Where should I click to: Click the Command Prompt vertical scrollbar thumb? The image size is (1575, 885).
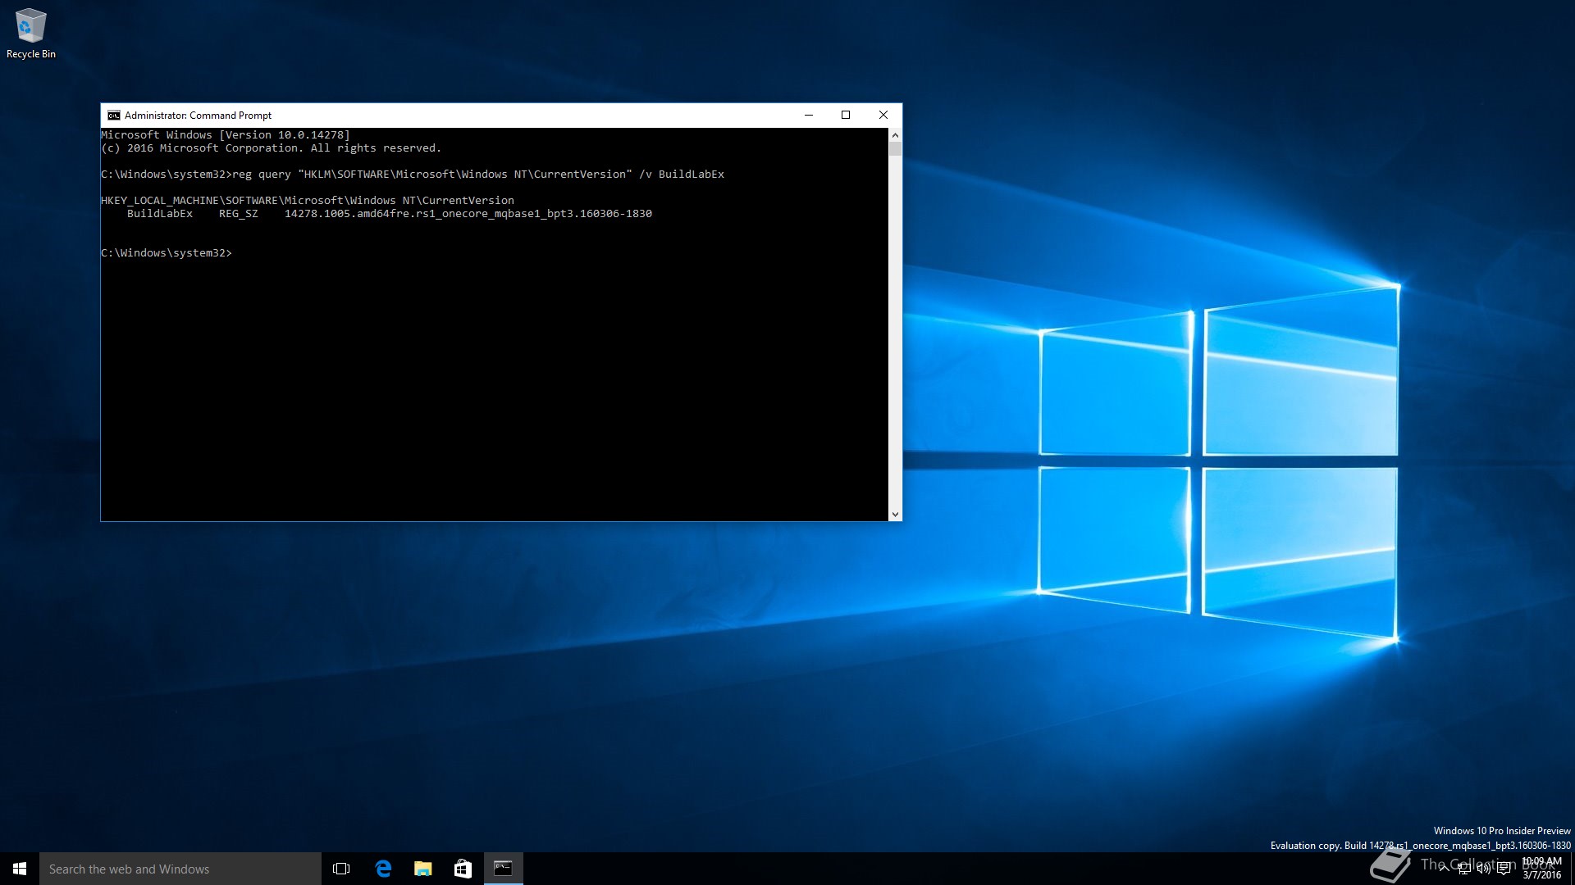[895, 148]
